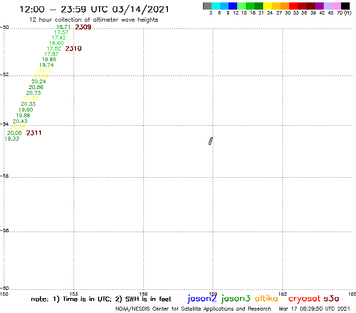This screenshot has width=356, height=313.
Task: Click the 20.43 wave height reading
Action: 20,121
